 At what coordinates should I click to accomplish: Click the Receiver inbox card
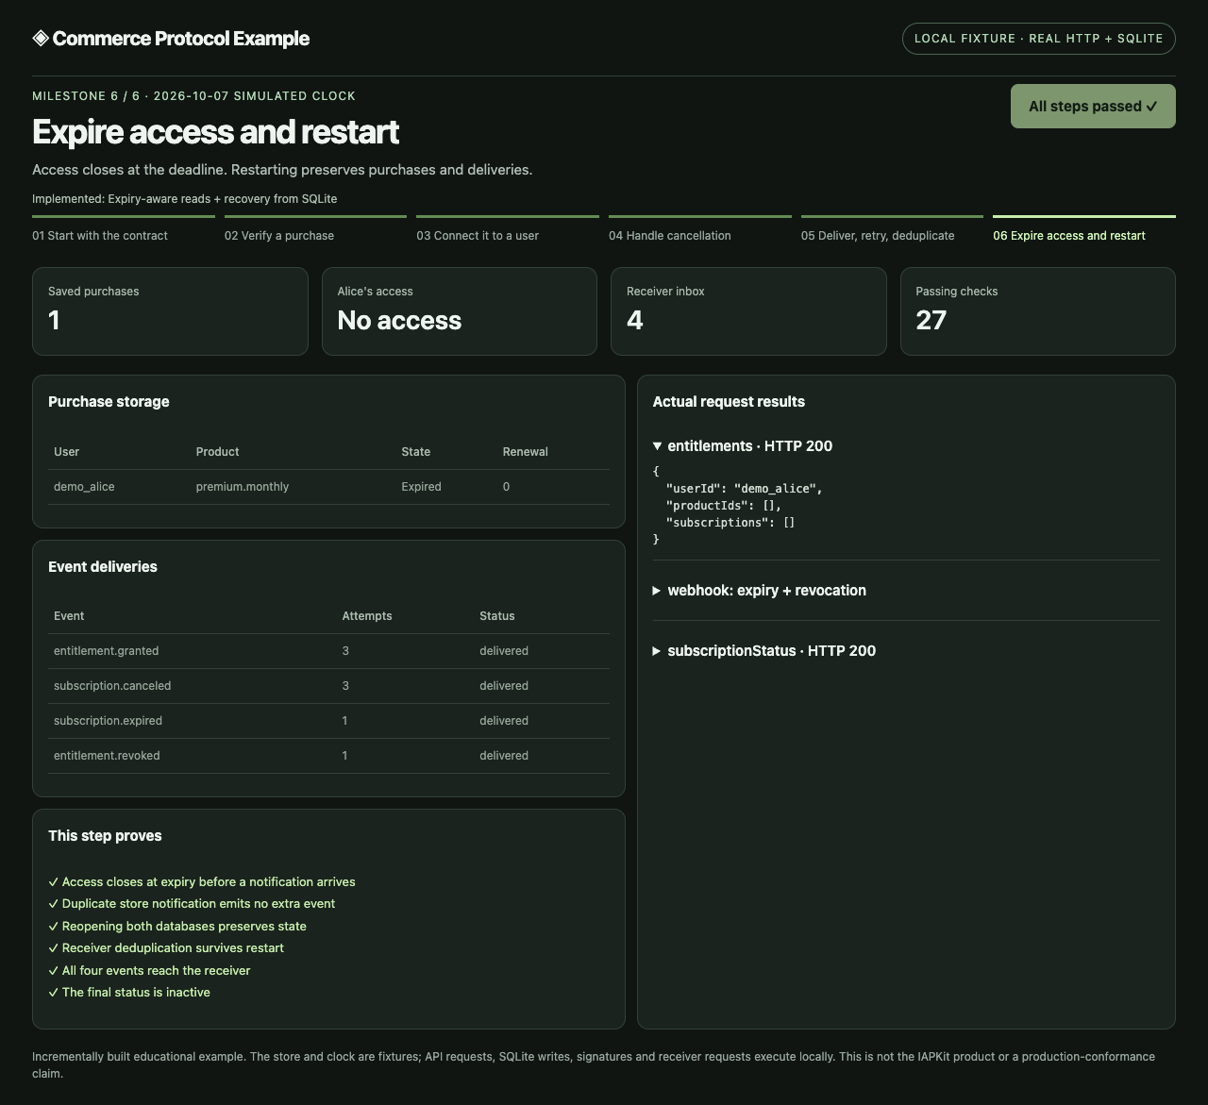click(748, 311)
